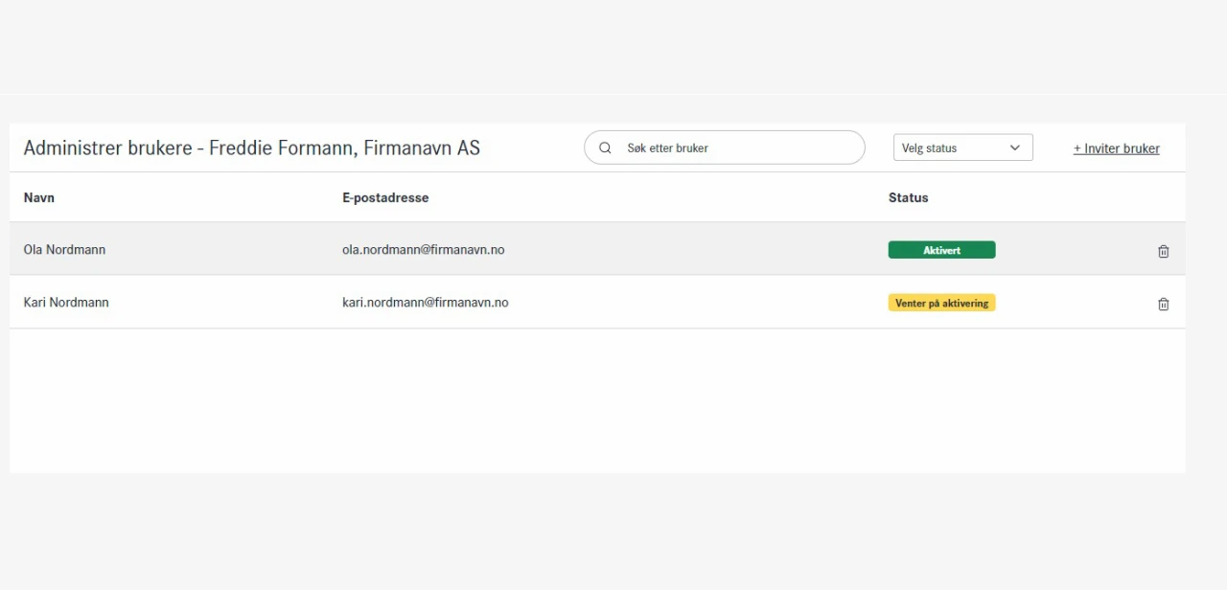
Task: Click the plus sign before Inviter bruker
Action: [x=1077, y=148]
